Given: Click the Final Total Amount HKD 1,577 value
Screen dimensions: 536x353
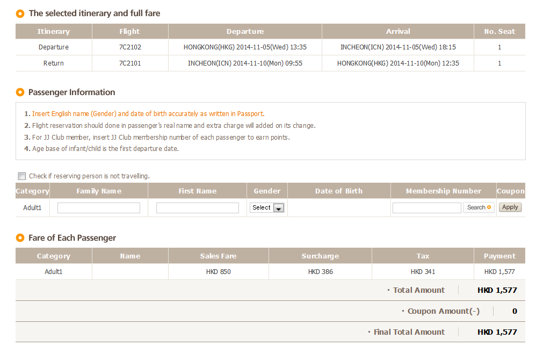Looking at the screenshot, I should 497,332.
